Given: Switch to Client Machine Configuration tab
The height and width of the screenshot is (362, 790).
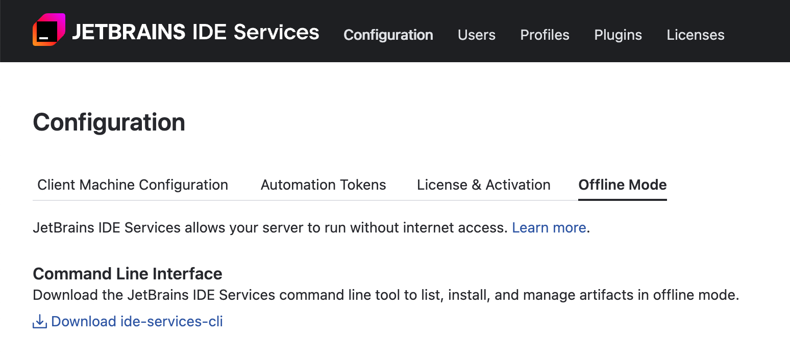Looking at the screenshot, I should (x=133, y=185).
